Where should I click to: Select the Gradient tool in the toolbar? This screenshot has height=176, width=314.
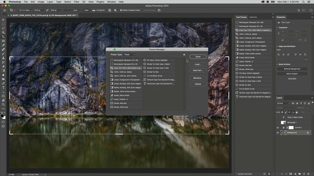tap(3, 70)
